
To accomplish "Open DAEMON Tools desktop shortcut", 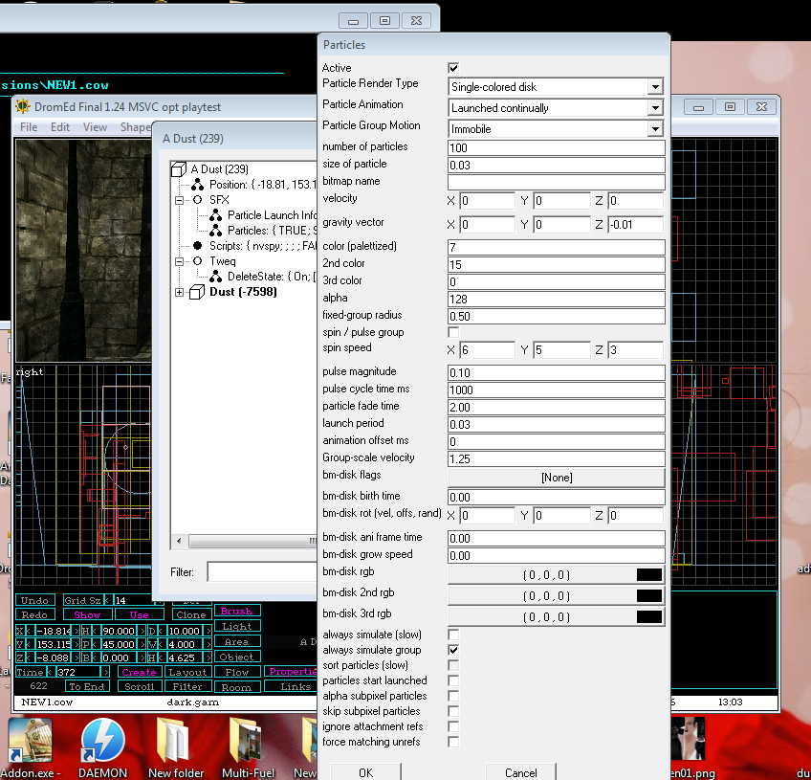I will tap(102, 741).
